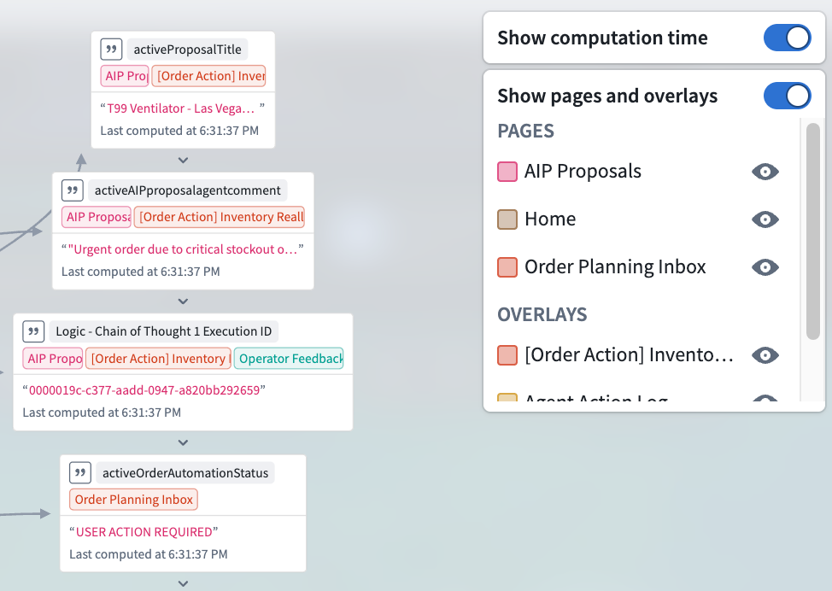Click the activeOrderAutomationStatus variable name

[x=185, y=472]
